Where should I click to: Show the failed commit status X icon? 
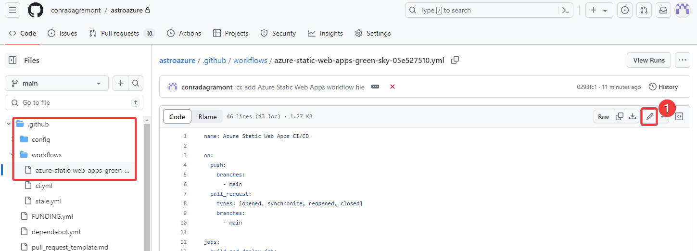point(393,87)
